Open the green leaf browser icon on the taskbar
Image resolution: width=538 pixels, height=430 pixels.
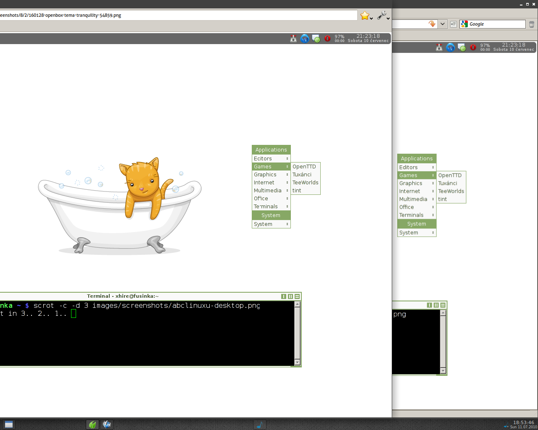point(92,425)
